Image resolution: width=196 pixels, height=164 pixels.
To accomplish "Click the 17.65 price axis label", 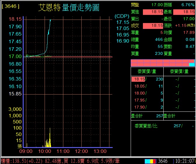I will [x=15, y=34].
